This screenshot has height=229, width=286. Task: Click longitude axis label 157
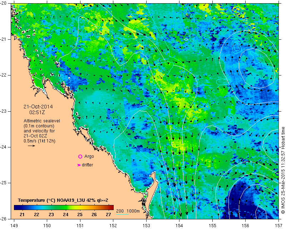[x=279, y=226]
